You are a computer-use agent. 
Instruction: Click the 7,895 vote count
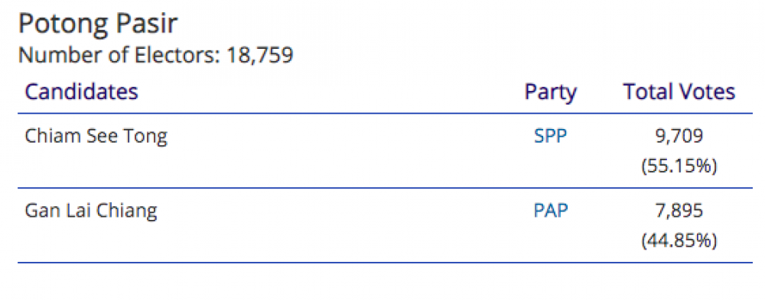pos(679,211)
